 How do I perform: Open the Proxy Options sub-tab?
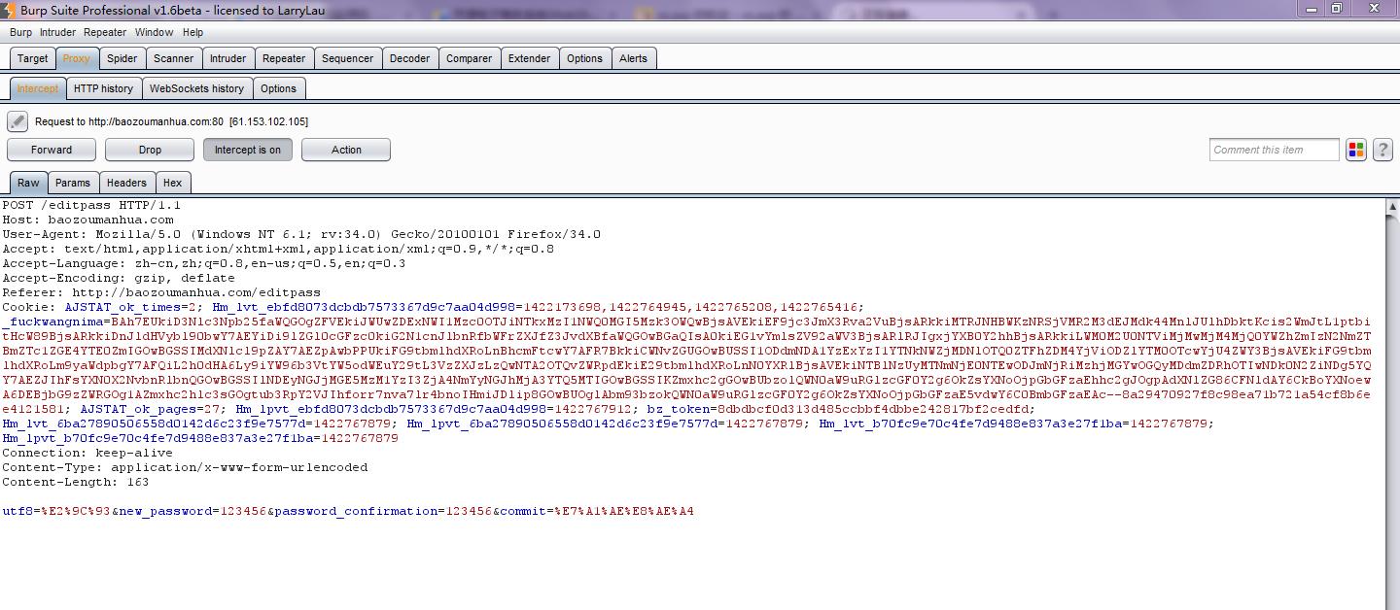coord(279,88)
